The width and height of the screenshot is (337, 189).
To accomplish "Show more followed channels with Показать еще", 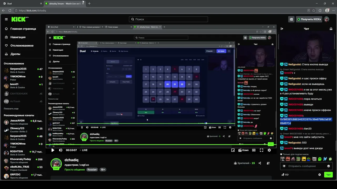I will [11, 109].
